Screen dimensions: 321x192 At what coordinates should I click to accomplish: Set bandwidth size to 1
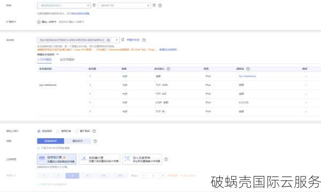[44, 175]
